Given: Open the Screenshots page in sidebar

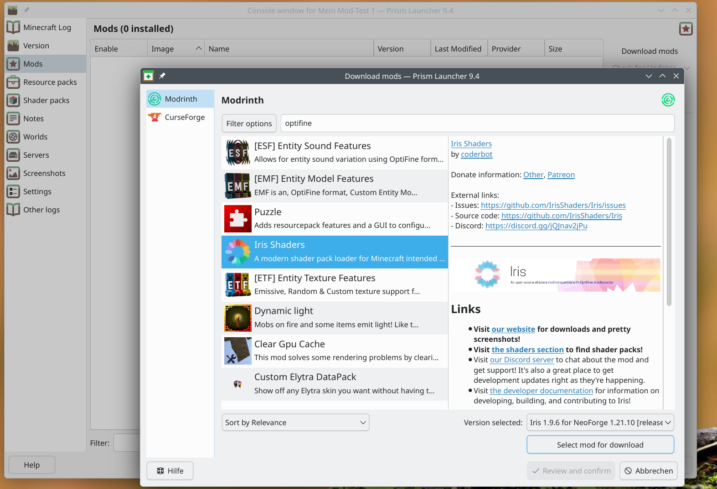Looking at the screenshot, I should pos(44,173).
